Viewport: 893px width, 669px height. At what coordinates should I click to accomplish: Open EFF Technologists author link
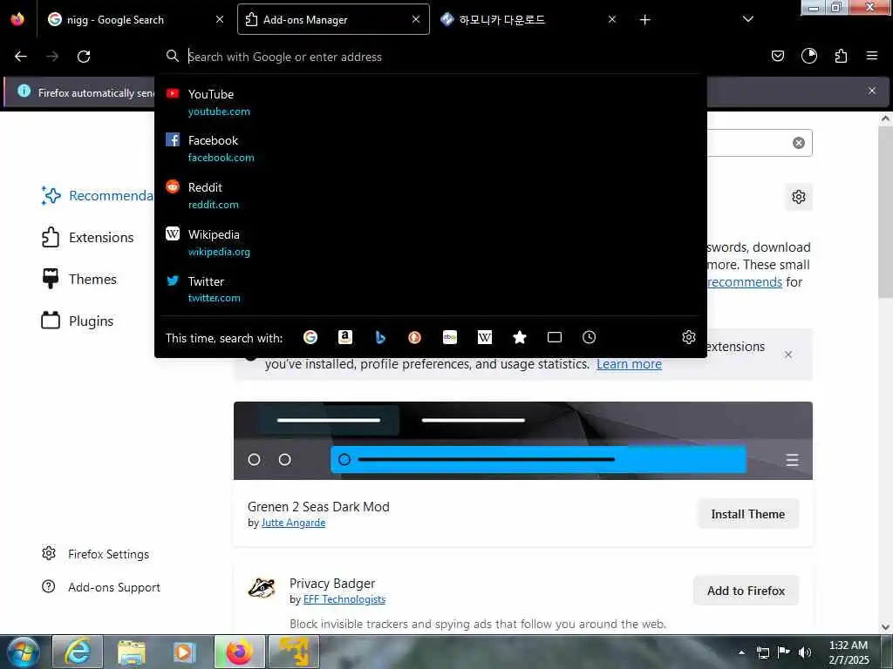[x=344, y=599]
